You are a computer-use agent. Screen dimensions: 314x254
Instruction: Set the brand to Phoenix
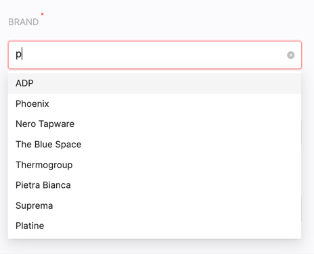154,104
